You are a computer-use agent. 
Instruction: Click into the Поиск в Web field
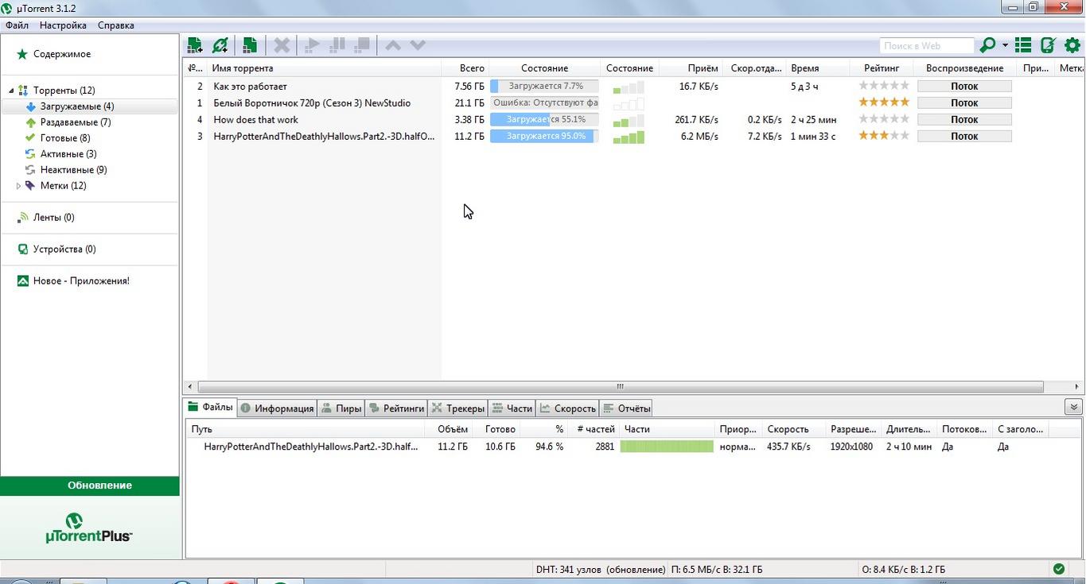927,46
